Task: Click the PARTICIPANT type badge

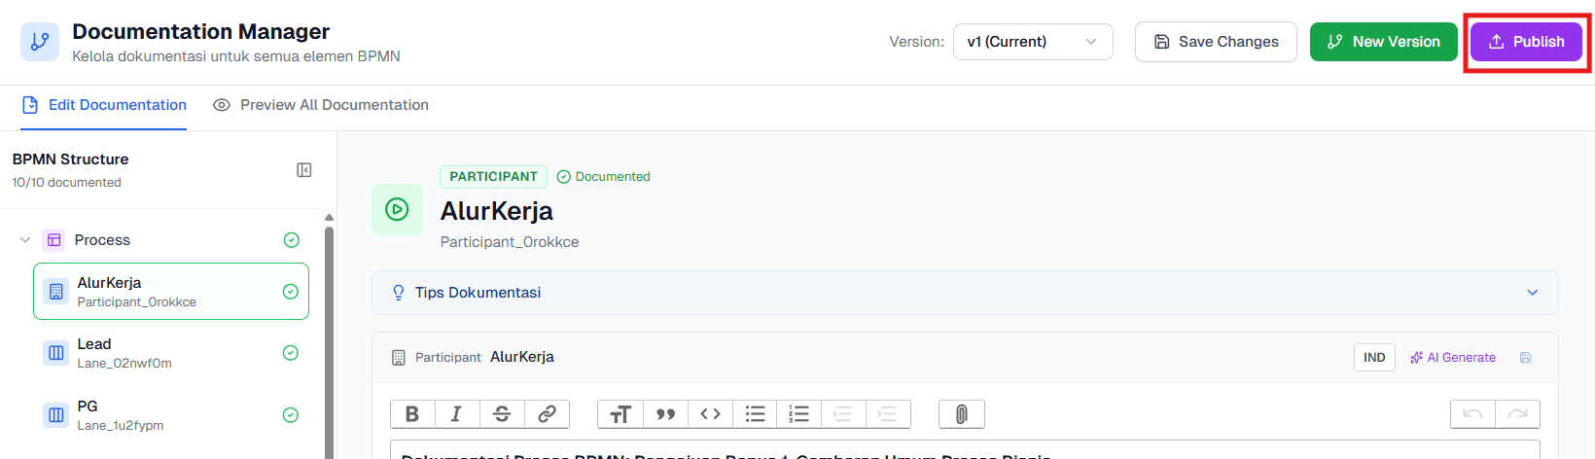Action: pos(493,177)
